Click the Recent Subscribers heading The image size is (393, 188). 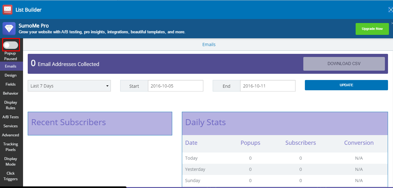pos(69,122)
